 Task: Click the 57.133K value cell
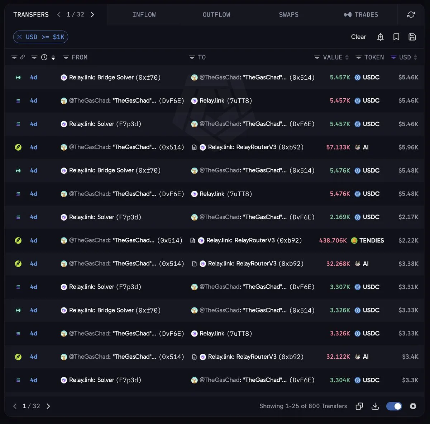tap(338, 147)
